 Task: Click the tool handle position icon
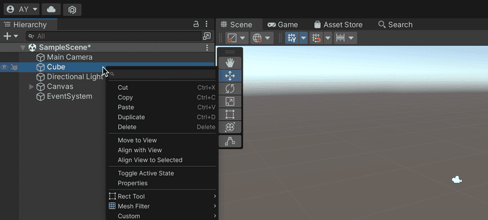click(x=232, y=38)
